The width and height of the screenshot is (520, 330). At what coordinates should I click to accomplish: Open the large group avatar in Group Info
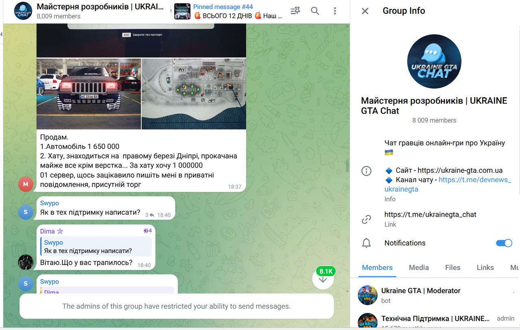coord(434,61)
